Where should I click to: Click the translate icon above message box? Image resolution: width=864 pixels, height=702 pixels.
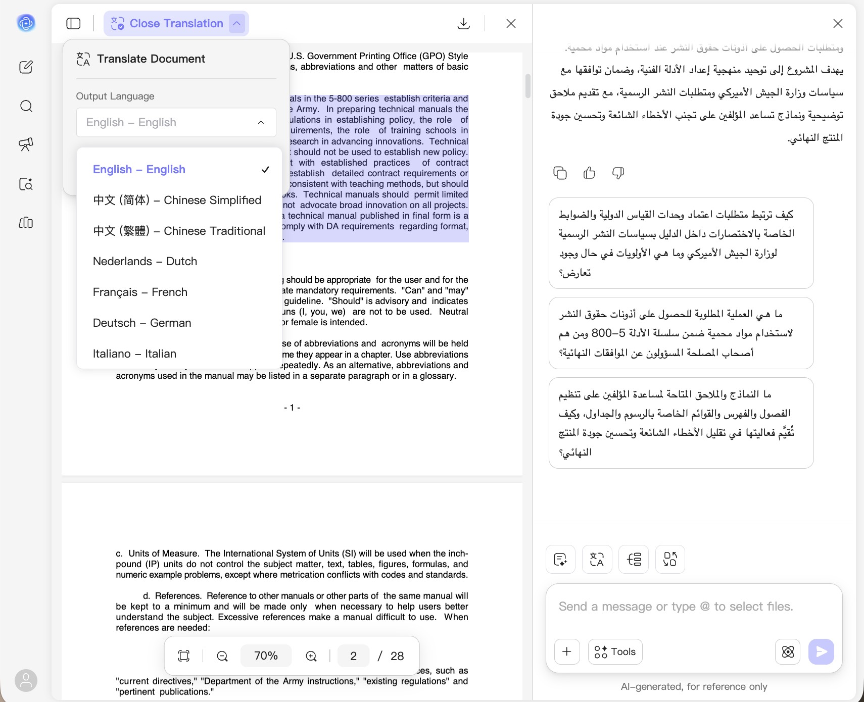(x=597, y=559)
